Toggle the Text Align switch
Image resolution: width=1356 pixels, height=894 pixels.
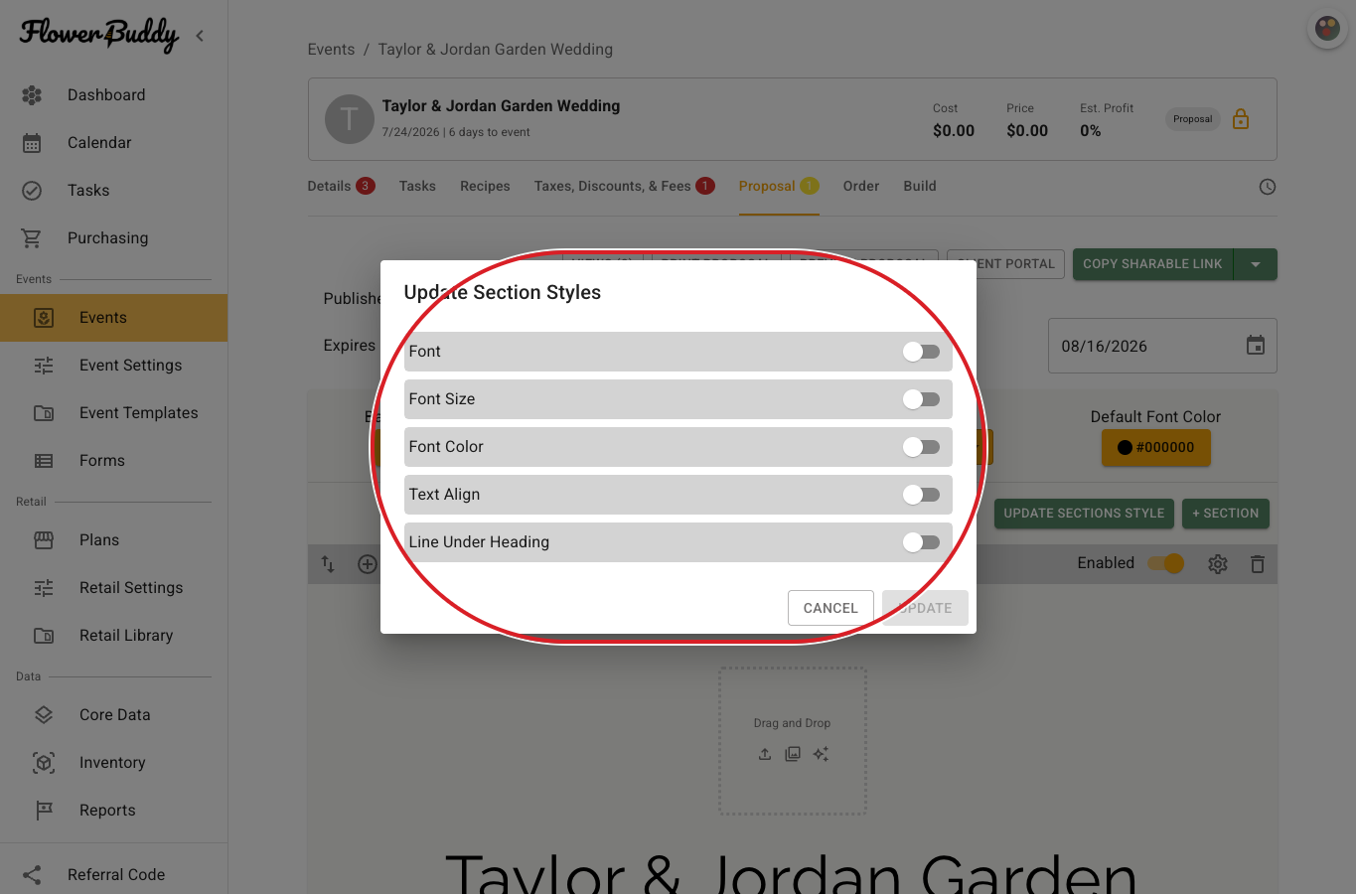point(921,495)
